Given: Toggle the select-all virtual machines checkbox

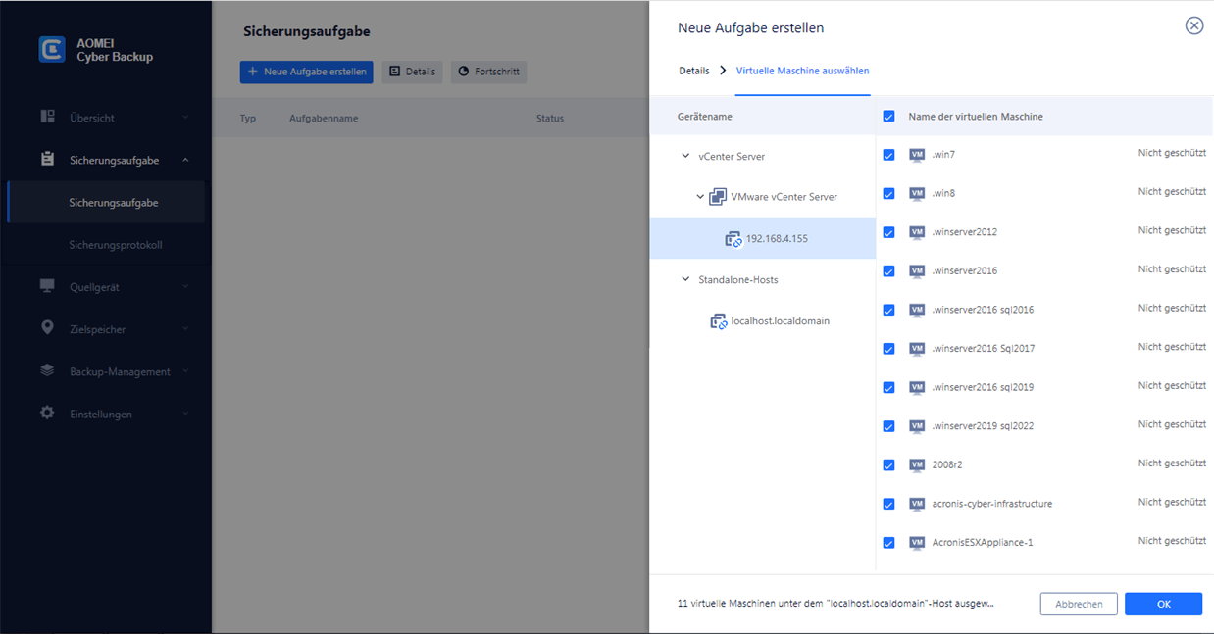Looking at the screenshot, I should click(x=888, y=116).
